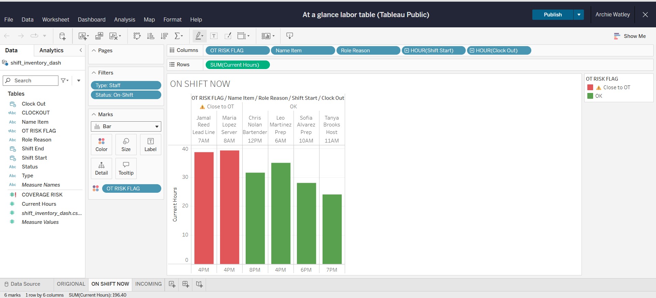Open the Detail card in Marks
656x298 pixels.
101,168
